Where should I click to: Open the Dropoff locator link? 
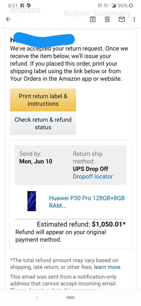[x=93, y=176]
